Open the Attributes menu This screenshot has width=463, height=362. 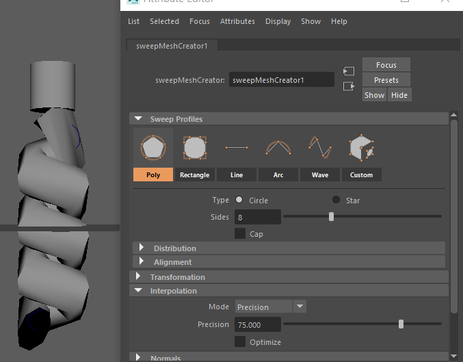click(x=237, y=21)
